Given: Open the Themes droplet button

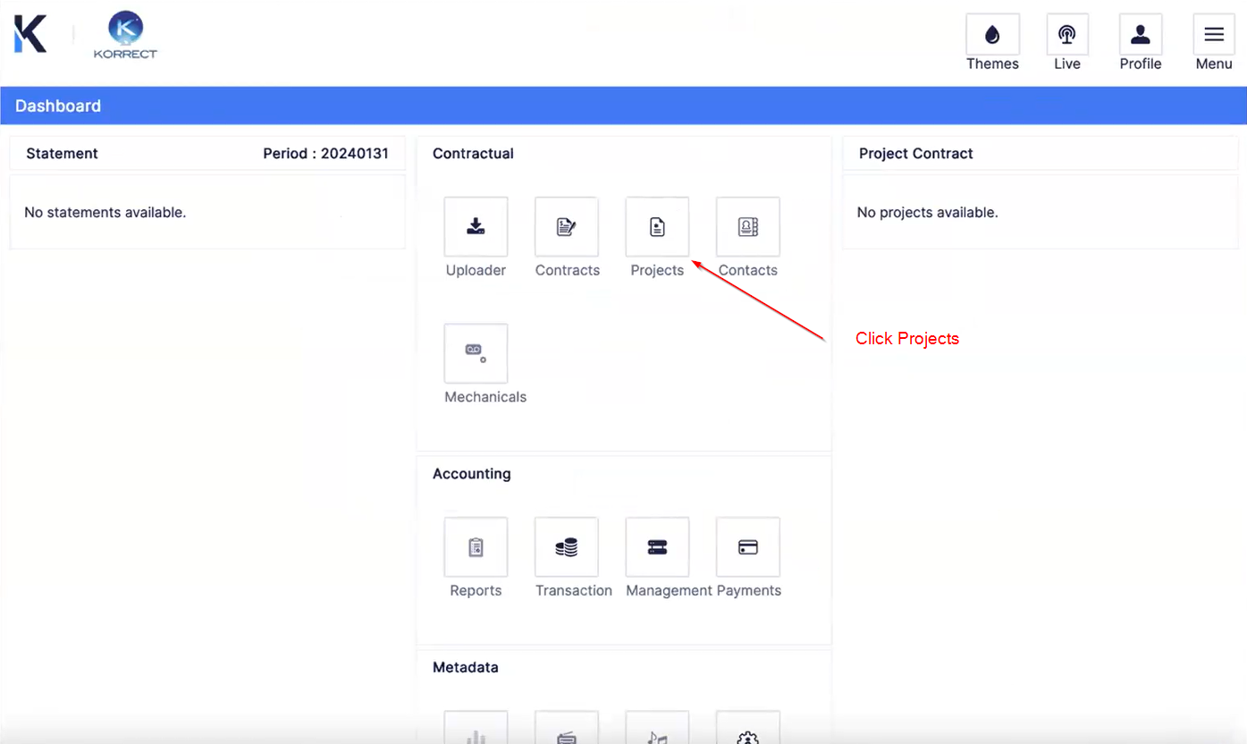Looking at the screenshot, I should (x=992, y=36).
